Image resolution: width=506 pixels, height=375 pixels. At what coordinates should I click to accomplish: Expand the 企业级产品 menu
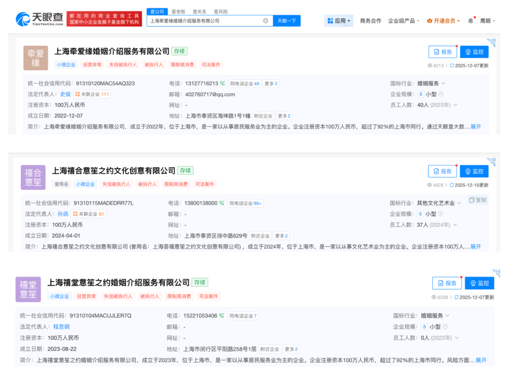[403, 21]
